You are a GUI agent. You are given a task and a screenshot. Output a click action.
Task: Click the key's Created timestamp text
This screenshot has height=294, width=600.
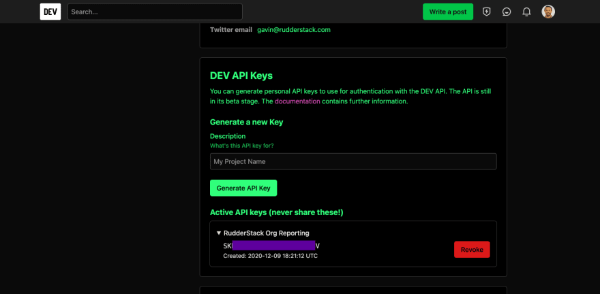pos(270,256)
